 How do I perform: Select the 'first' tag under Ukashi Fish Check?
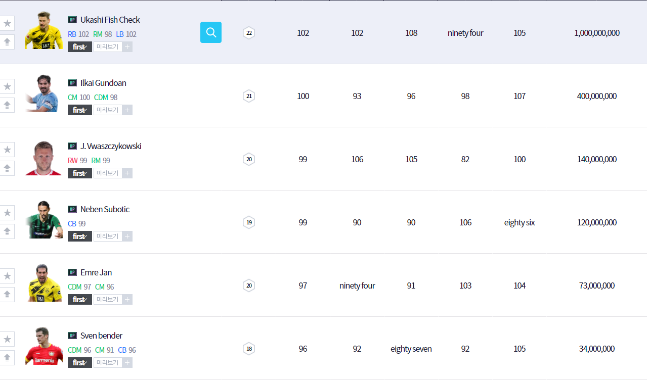point(80,47)
